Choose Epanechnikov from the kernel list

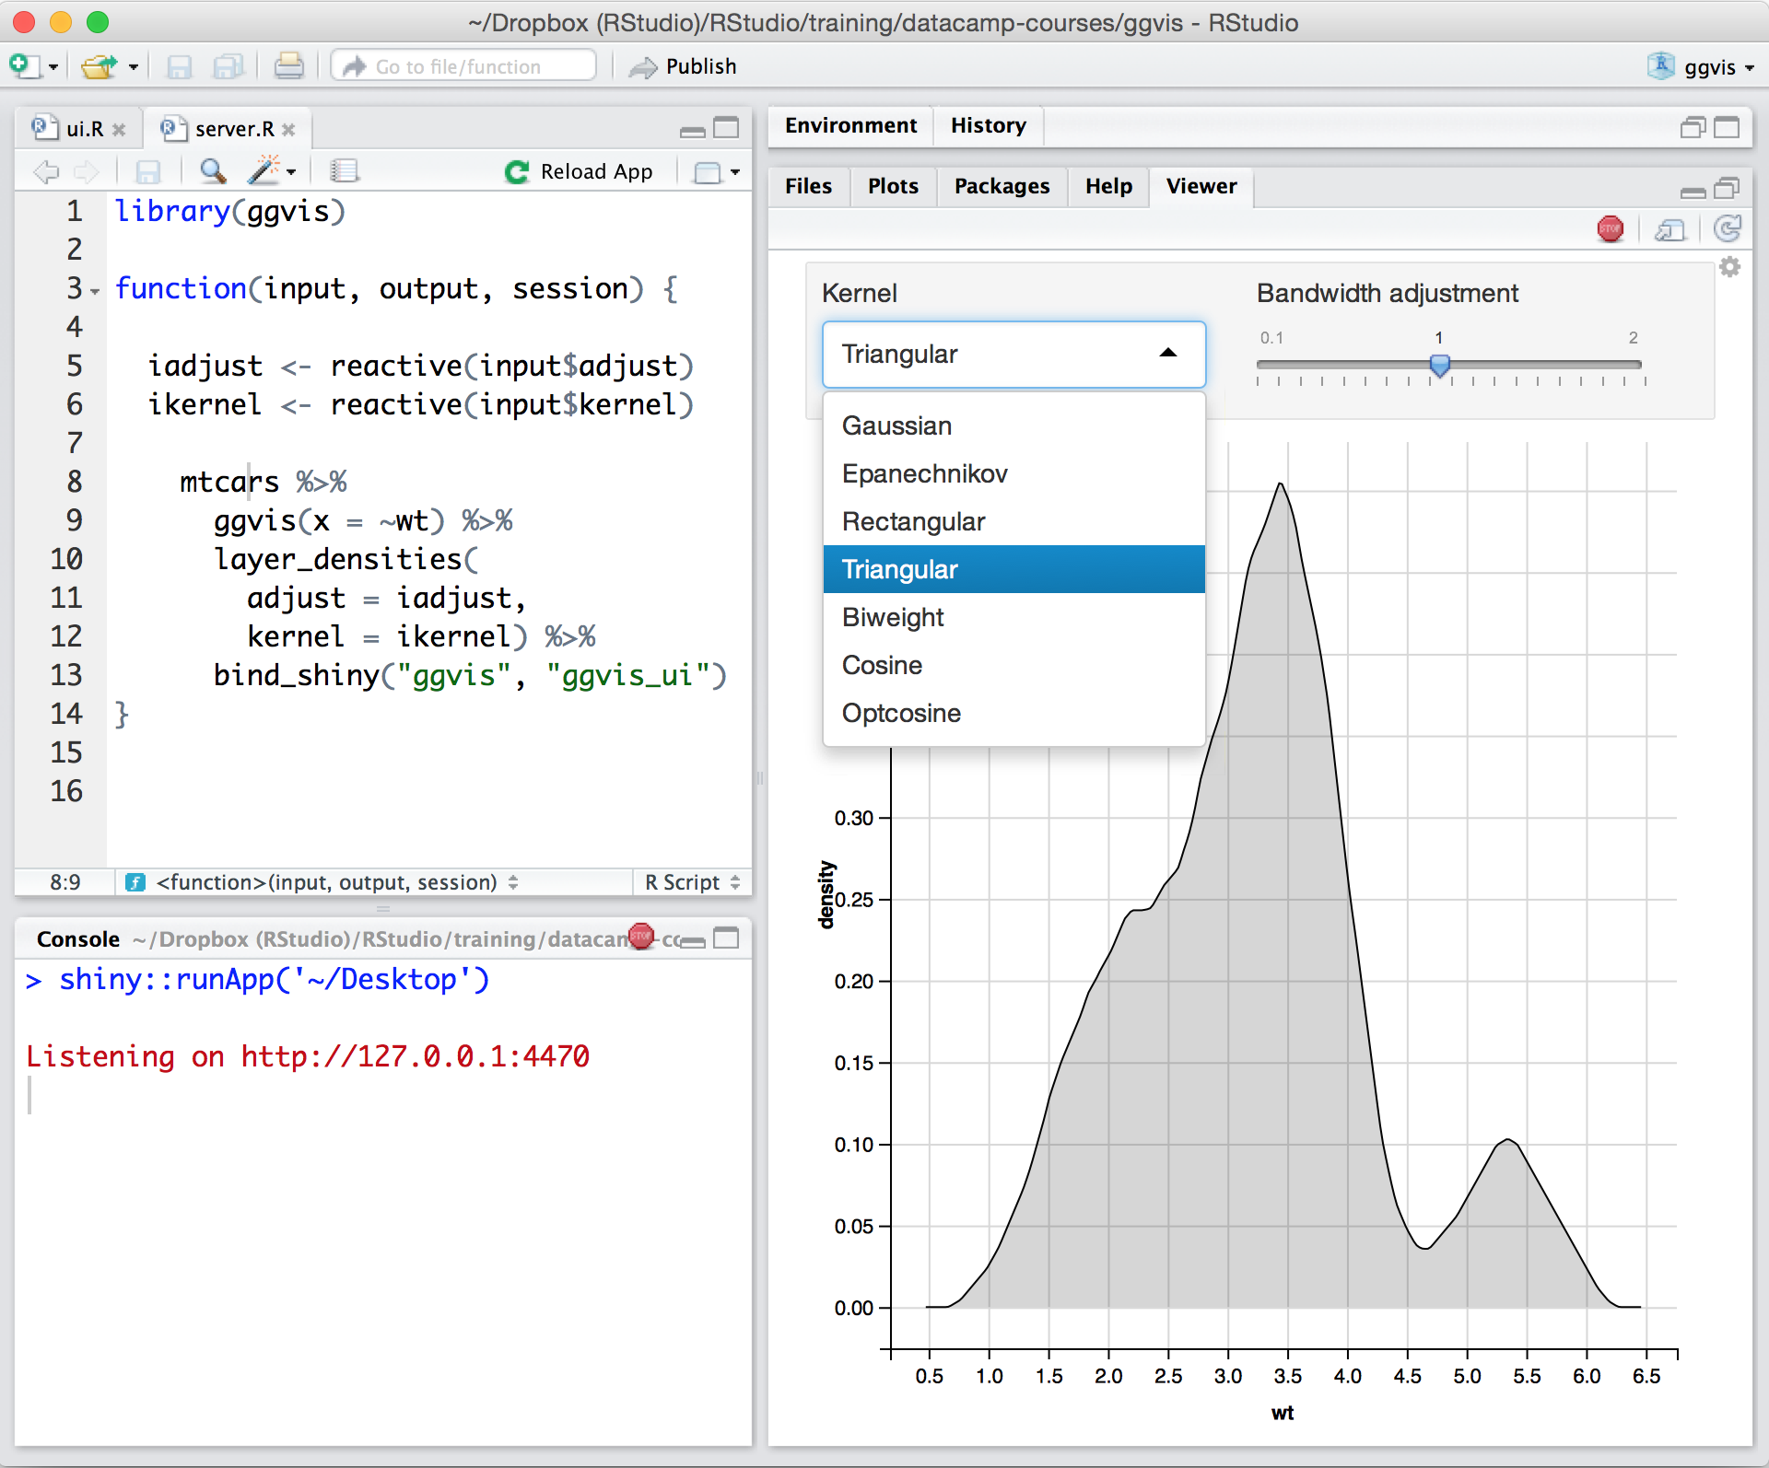tap(924, 473)
